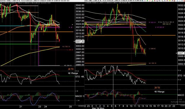Viewport: 185px width, 109px height.
Task: Click the clock icon in the top toolbar
Action: [157, 1]
